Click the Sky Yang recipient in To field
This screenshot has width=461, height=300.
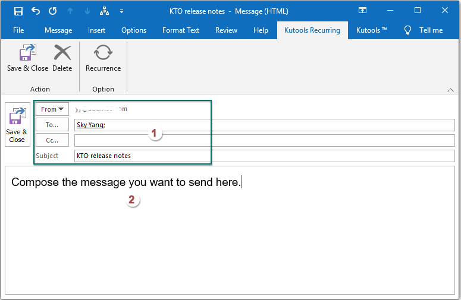[91, 125]
